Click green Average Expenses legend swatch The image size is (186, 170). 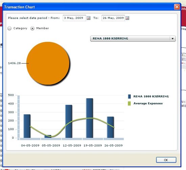129,103
